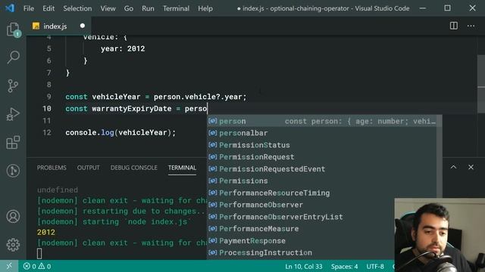Switch to the PROBLEMS panel tab
This screenshot has width=485, height=272.
[52, 168]
